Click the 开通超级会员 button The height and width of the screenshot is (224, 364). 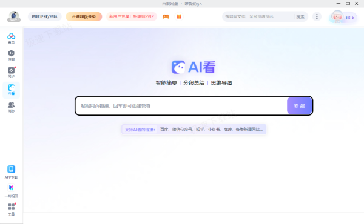(84, 16)
